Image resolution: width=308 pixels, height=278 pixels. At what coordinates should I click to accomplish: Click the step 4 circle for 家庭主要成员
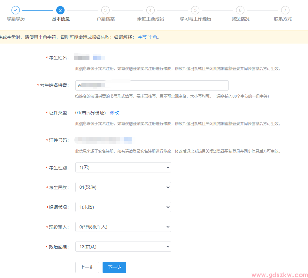150,10
